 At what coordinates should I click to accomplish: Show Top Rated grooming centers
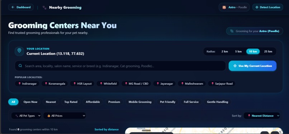tap(71, 102)
